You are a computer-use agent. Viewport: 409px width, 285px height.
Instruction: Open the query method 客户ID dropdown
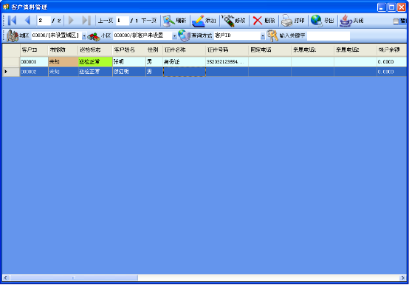pos(262,35)
